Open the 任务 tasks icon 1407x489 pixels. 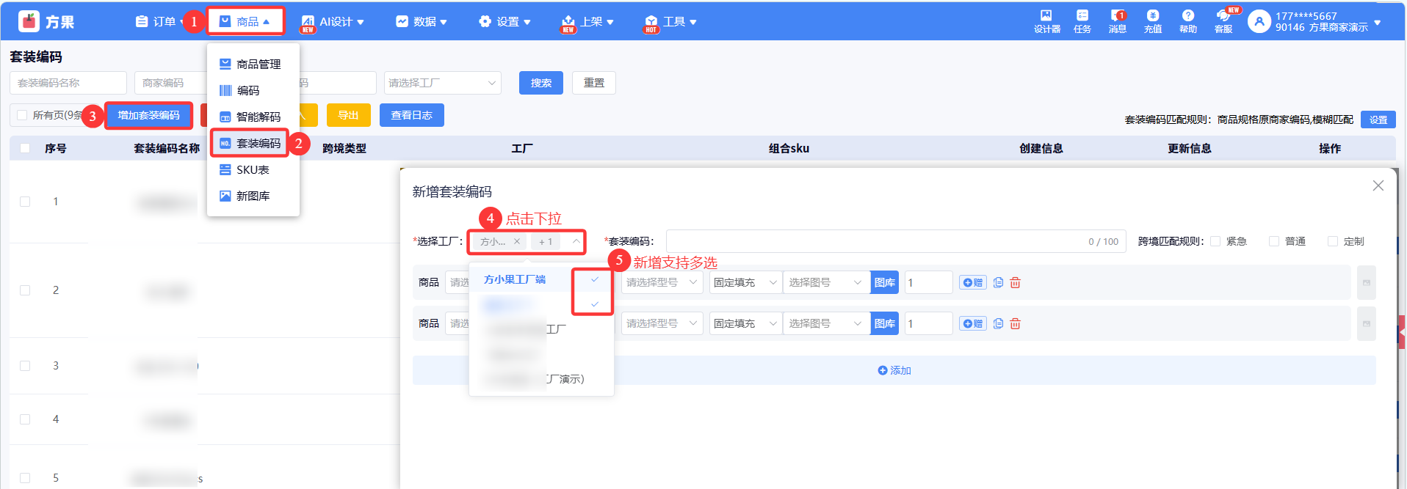[x=1082, y=21]
